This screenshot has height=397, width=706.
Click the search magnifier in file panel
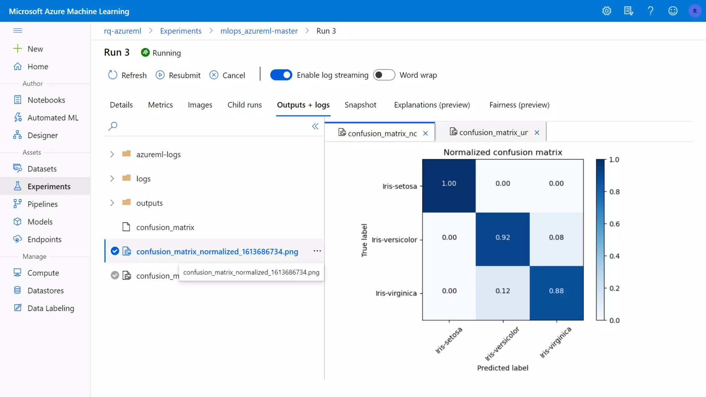point(113,126)
